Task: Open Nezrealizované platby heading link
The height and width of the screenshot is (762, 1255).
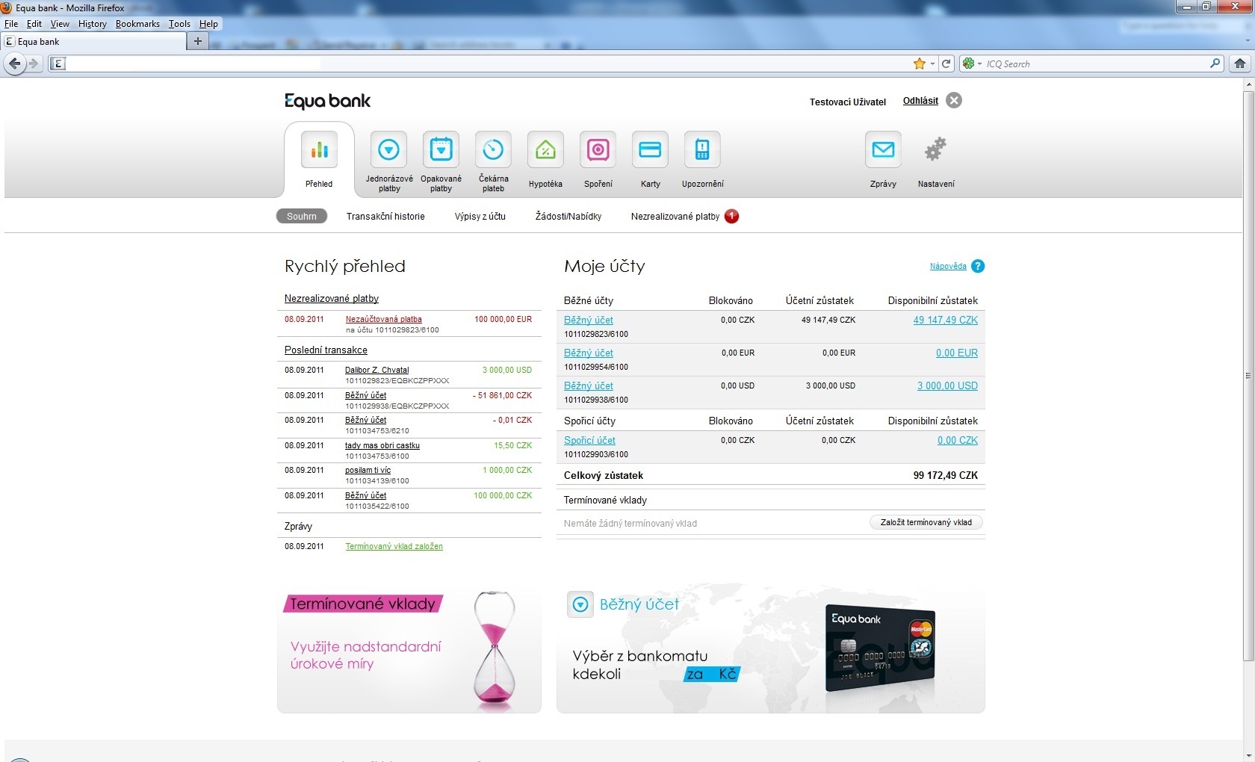Action: tap(332, 299)
